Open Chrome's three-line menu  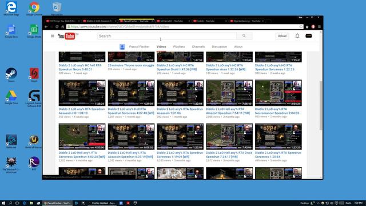319,27
